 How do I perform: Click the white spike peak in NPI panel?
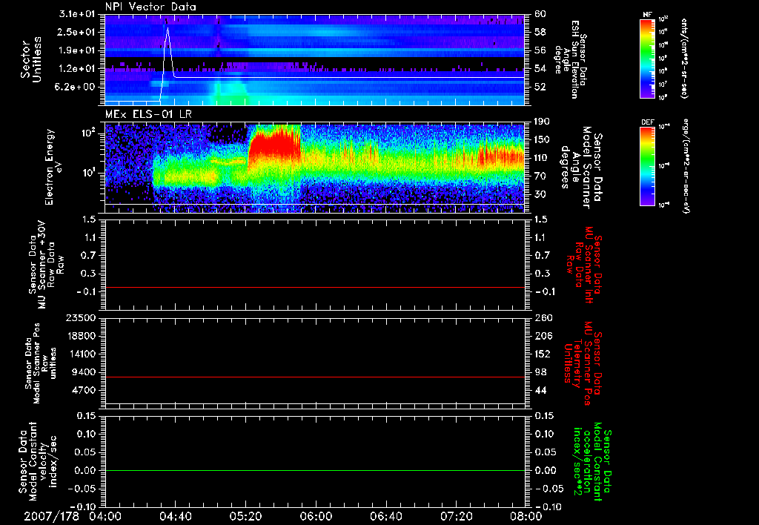tap(168, 28)
